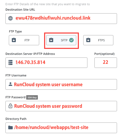Click the padlock icon in FTP Password field

[x=10, y=106]
